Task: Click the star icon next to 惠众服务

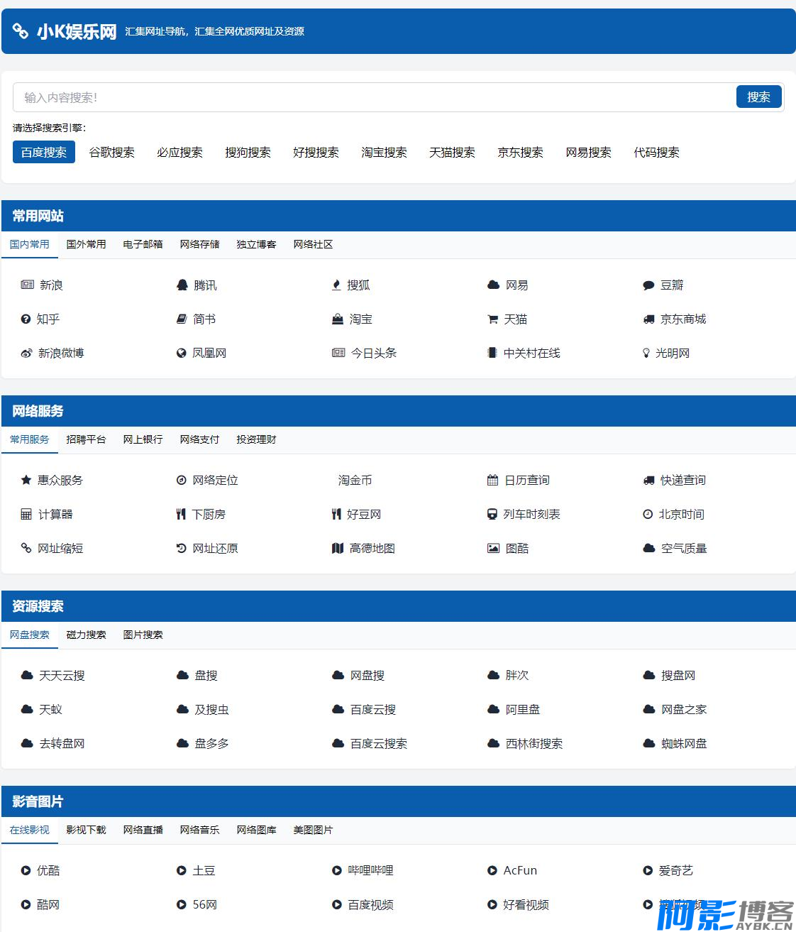Action: 26,481
